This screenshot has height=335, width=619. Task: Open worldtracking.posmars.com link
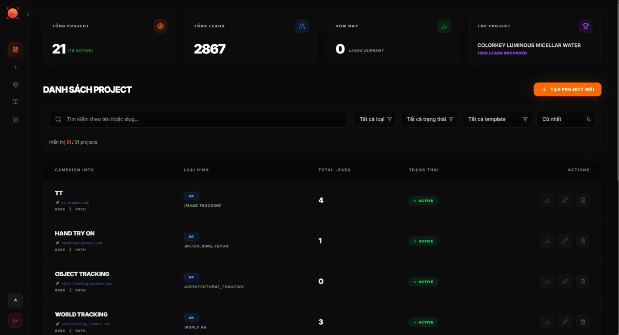(85, 324)
